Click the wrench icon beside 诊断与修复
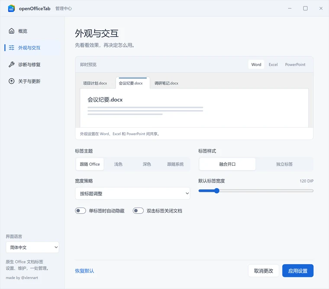329x289 pixels. 12,65
